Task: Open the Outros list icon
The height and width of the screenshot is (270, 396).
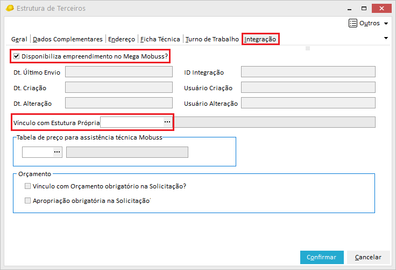Action: (352, 23)
